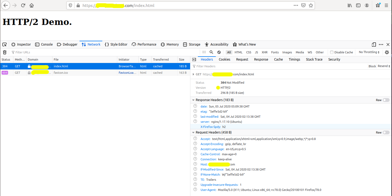The height and width of the screenshot is (196, 392).
Task: Toggle Raw switch for Request Headers
Action: [386, 132]
